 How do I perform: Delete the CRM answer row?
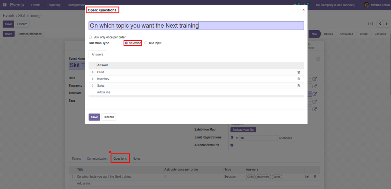point(299,72)
